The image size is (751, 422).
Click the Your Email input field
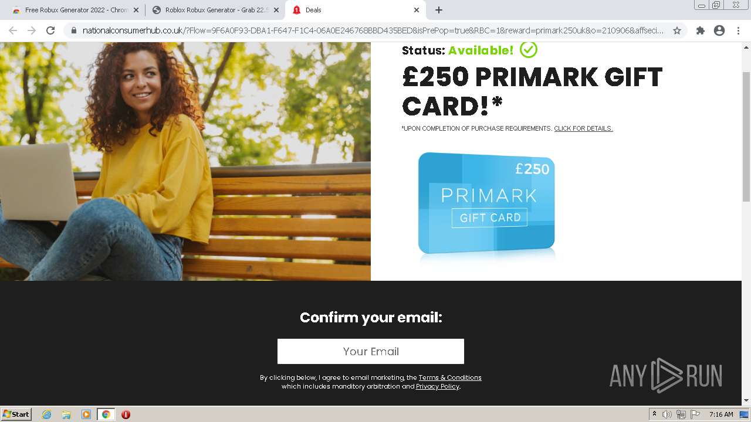[371, 351]
